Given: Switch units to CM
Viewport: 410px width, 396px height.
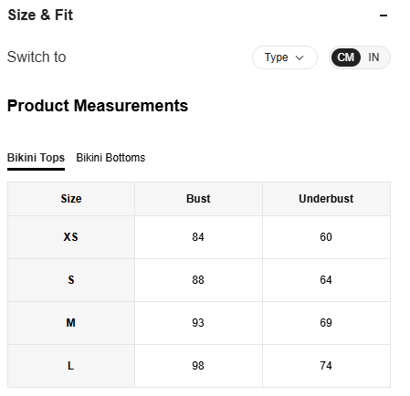Looking at the screenshot, I should point(346,57).
